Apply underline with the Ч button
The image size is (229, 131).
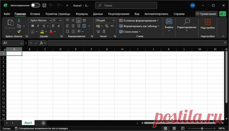[x=44, y=26]
